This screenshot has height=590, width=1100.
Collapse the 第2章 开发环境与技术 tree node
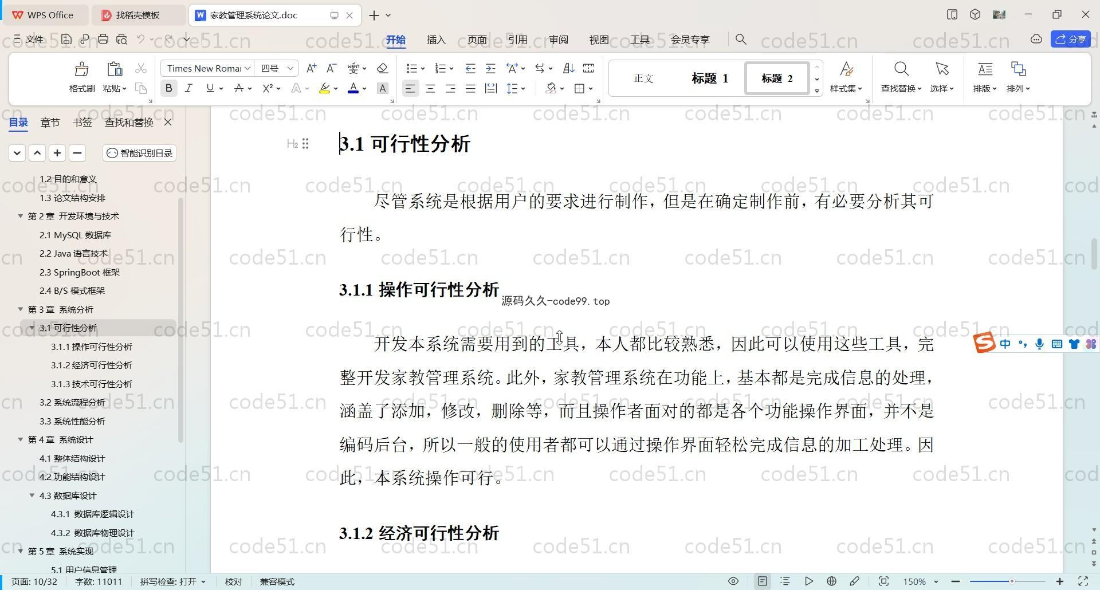click(20, 216)
